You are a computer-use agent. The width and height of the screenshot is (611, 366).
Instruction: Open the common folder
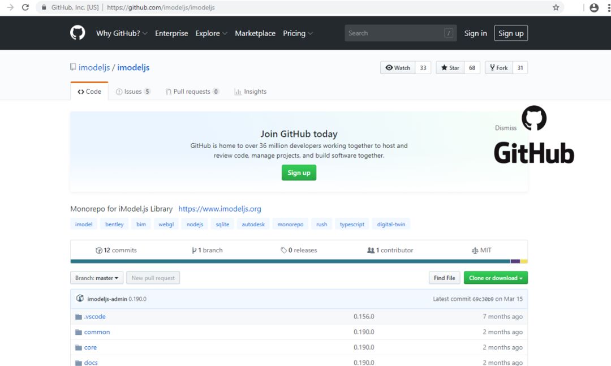(97, 332)
